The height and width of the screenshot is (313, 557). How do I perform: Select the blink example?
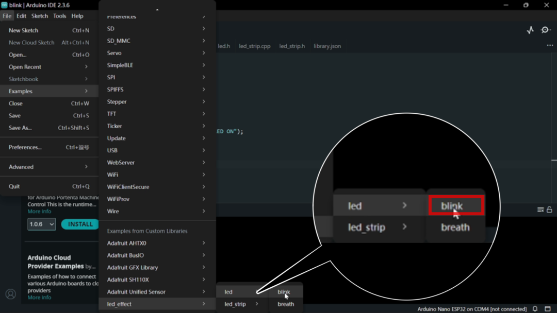(x=284, y=292)
